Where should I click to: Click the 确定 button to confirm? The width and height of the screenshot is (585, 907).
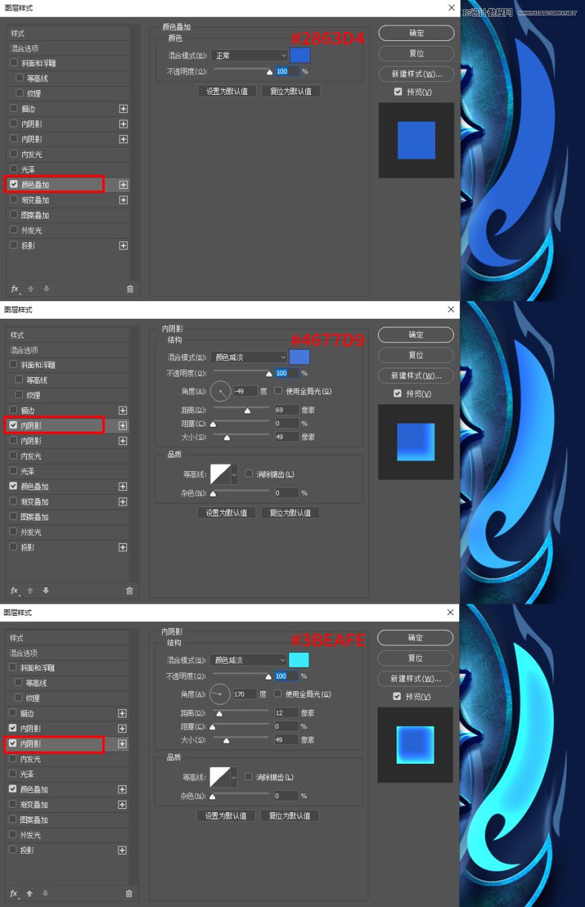click(416, 33)
